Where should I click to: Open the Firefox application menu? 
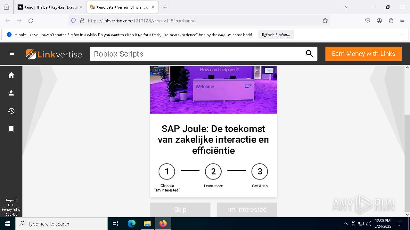(x=402, y=21)
